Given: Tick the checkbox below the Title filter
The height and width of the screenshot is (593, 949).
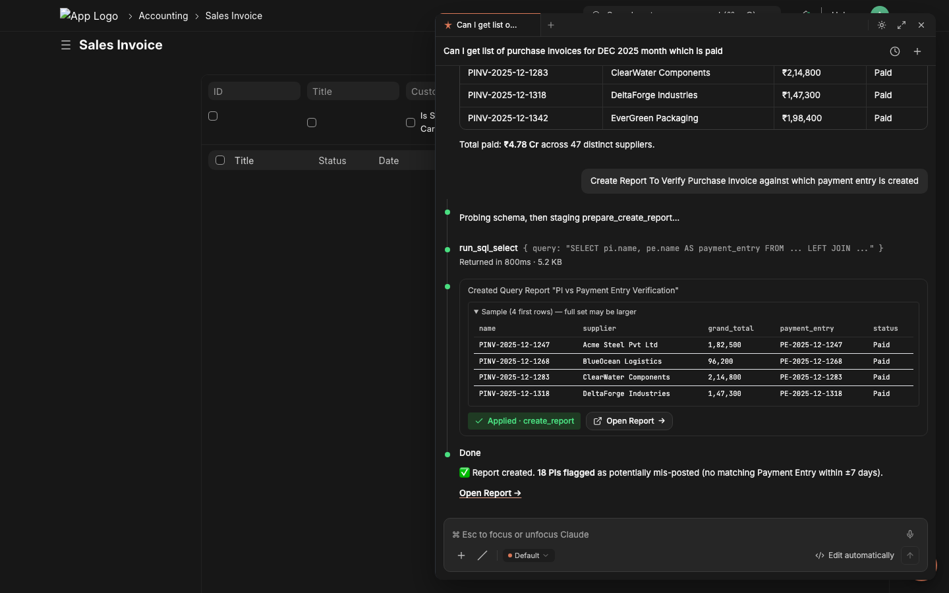Looking at the screenshot, I should point(312,123).
